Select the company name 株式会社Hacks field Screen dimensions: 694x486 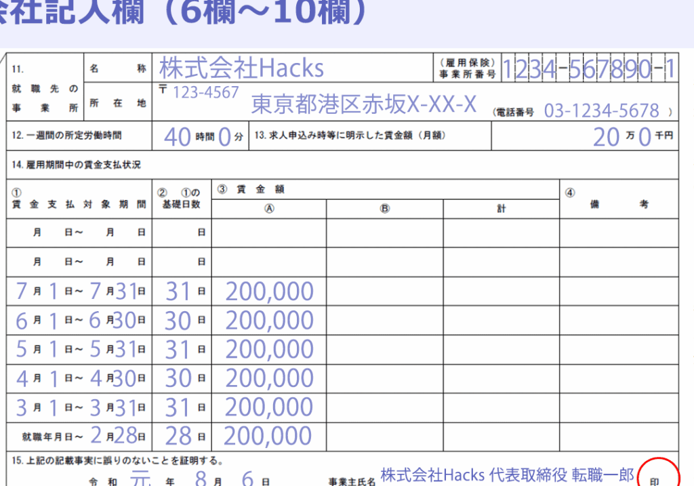coord(241,68)
